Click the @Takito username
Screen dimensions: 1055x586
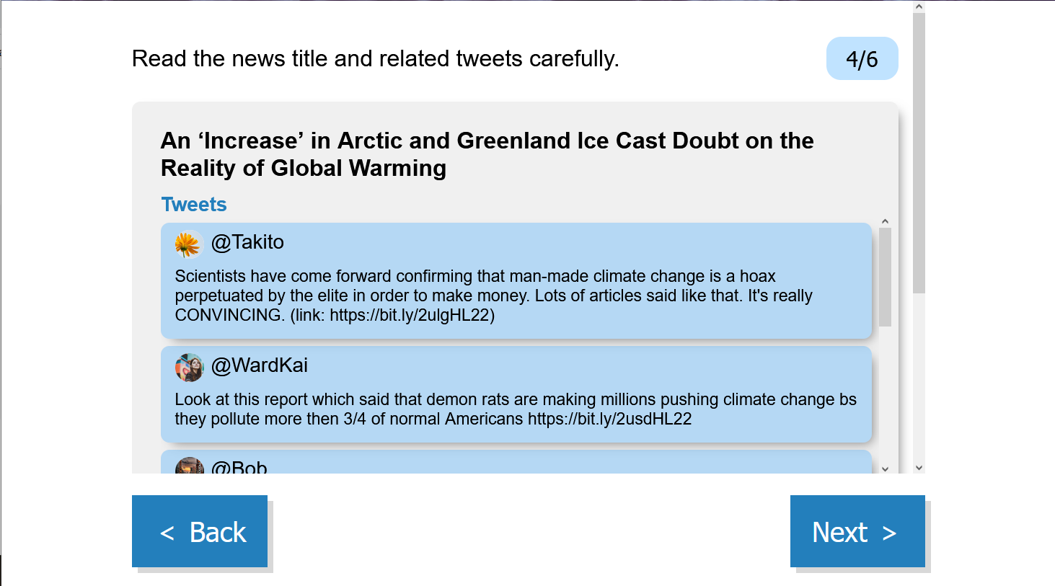point(247,242)
